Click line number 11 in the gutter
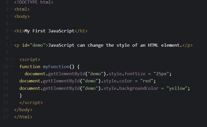This screenshot has width=207, height=127. (6, 74)
